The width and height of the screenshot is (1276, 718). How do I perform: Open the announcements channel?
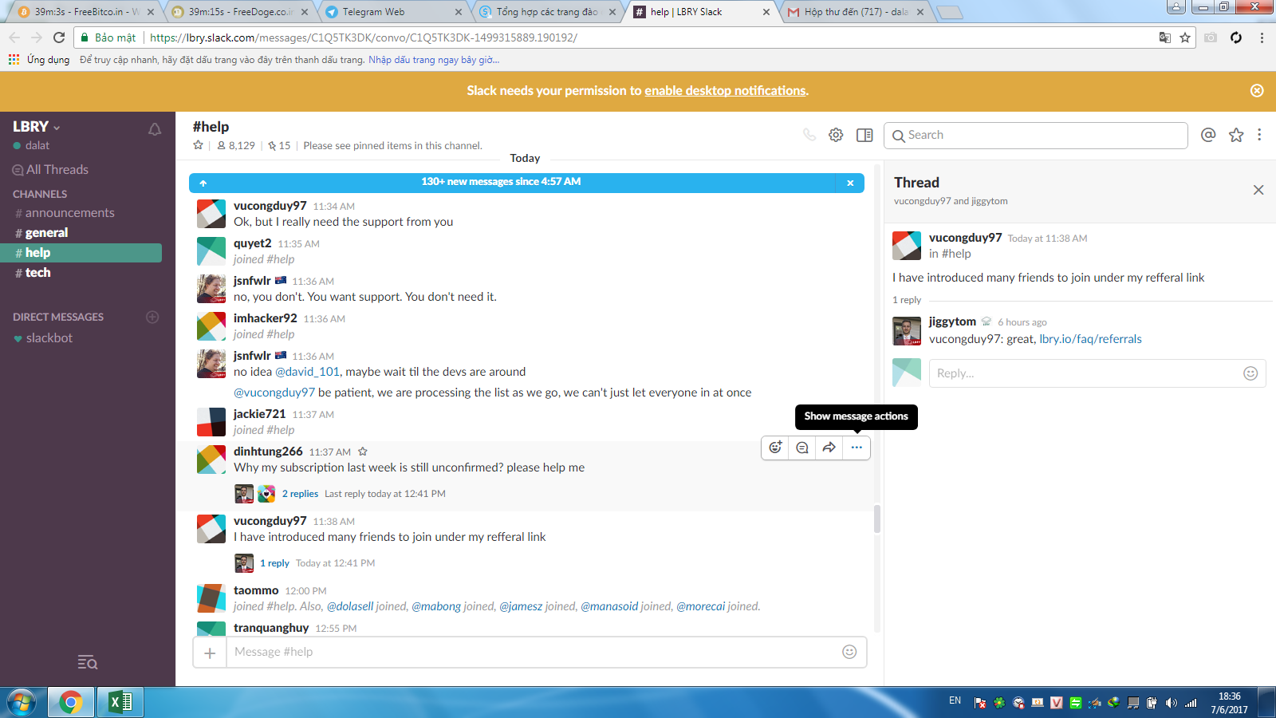pyautogui.click(x=69, y=213)
